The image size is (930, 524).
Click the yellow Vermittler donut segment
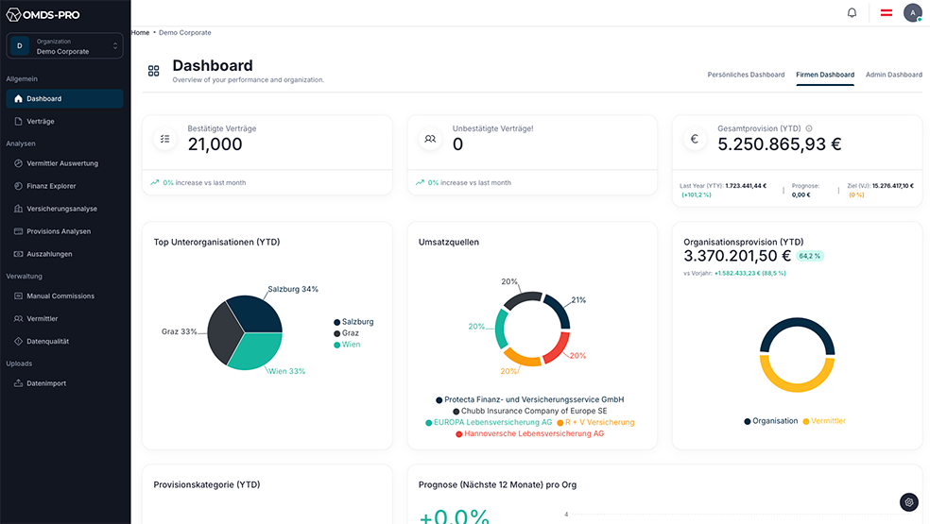pyautogui.click(x=798, y=383)
